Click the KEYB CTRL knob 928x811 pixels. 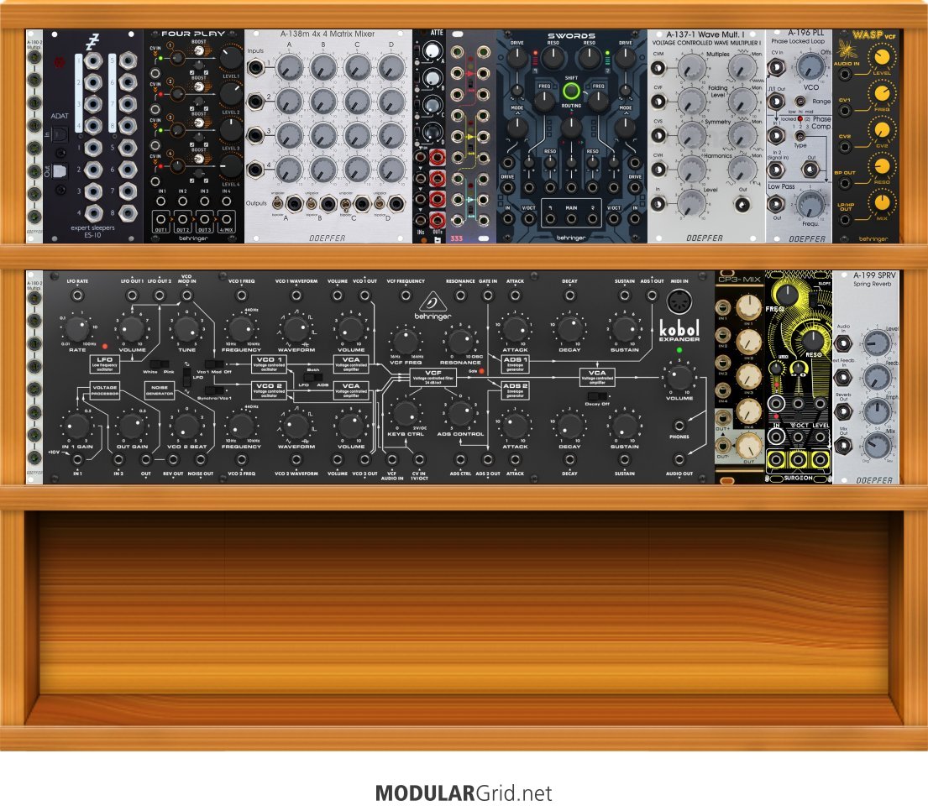click(406, 414)
